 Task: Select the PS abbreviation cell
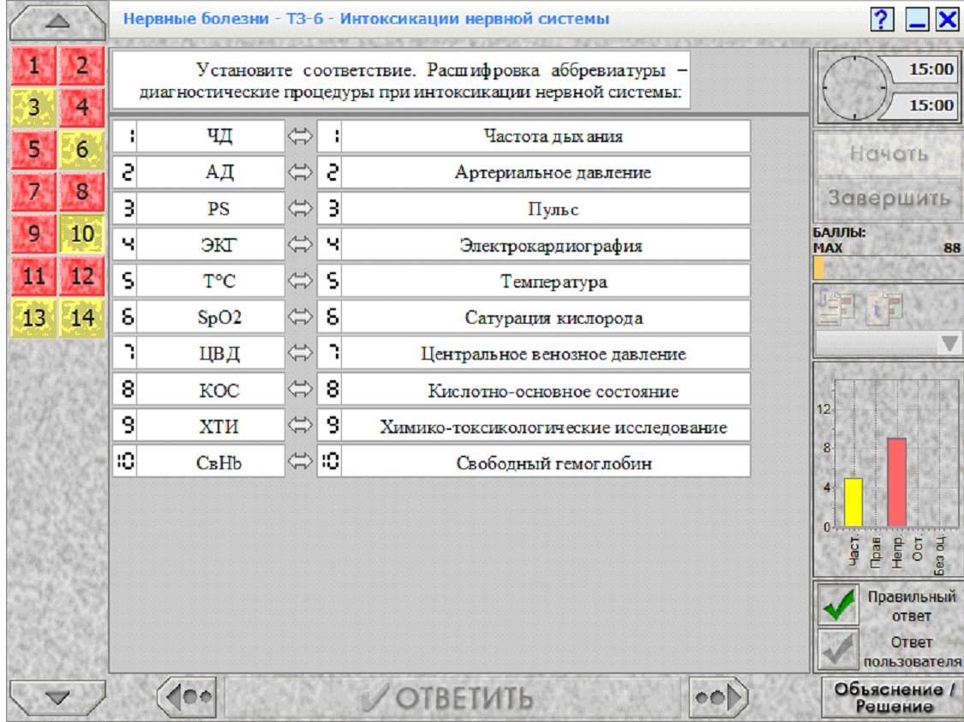[x=211, y=208]
